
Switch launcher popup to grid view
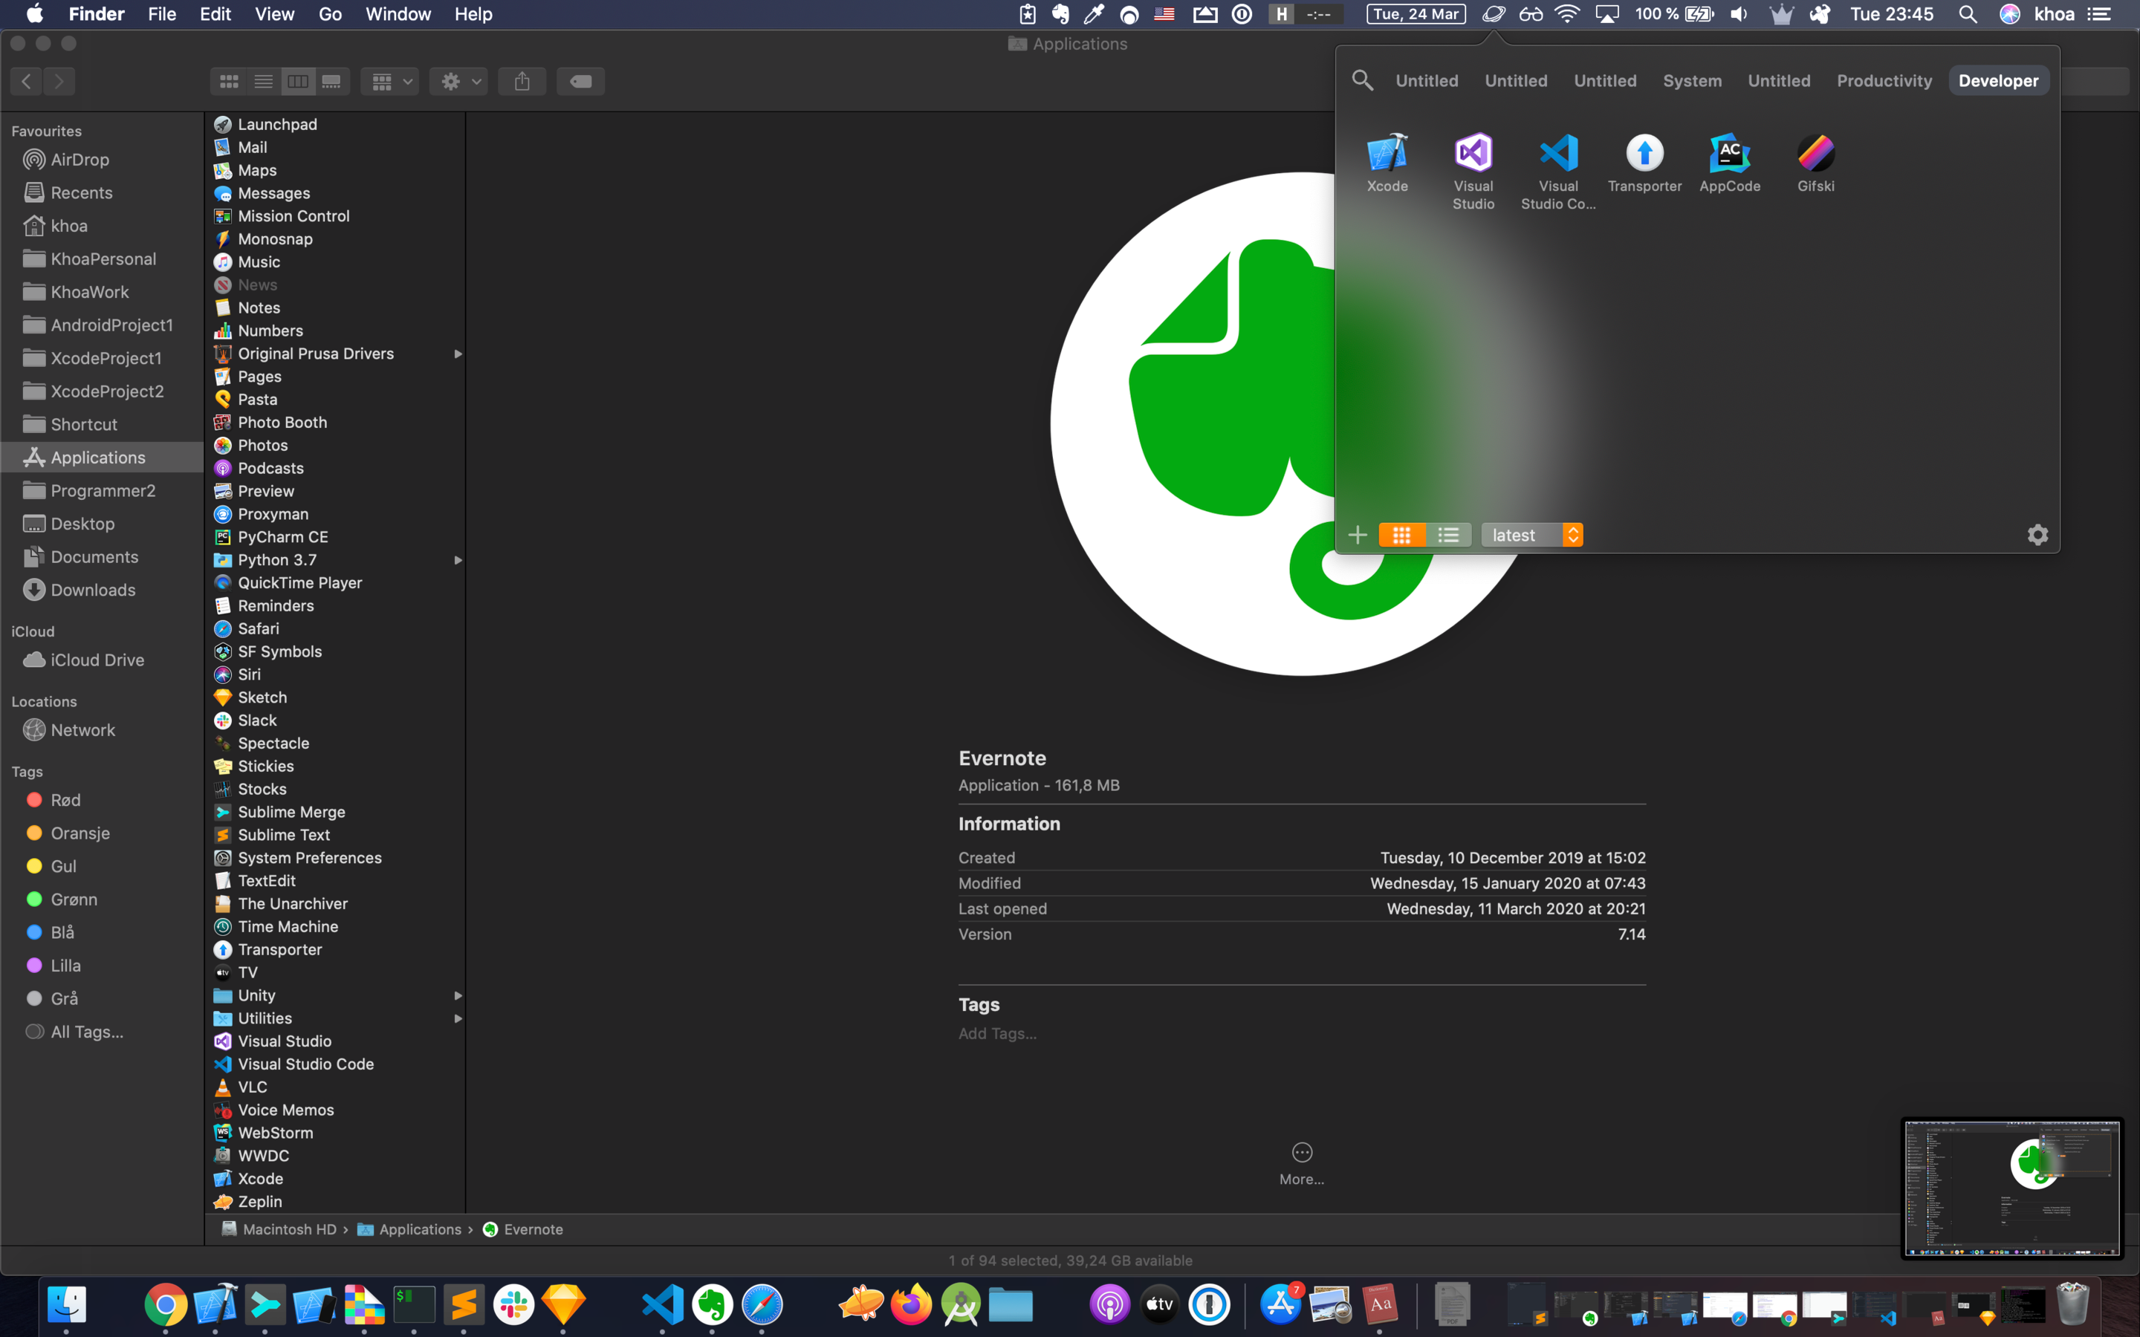tap(1401, 535)
